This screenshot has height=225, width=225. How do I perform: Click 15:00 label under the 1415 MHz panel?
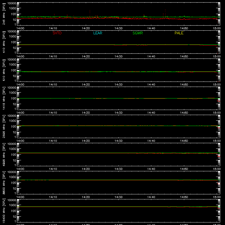click(x=217, y=113)
